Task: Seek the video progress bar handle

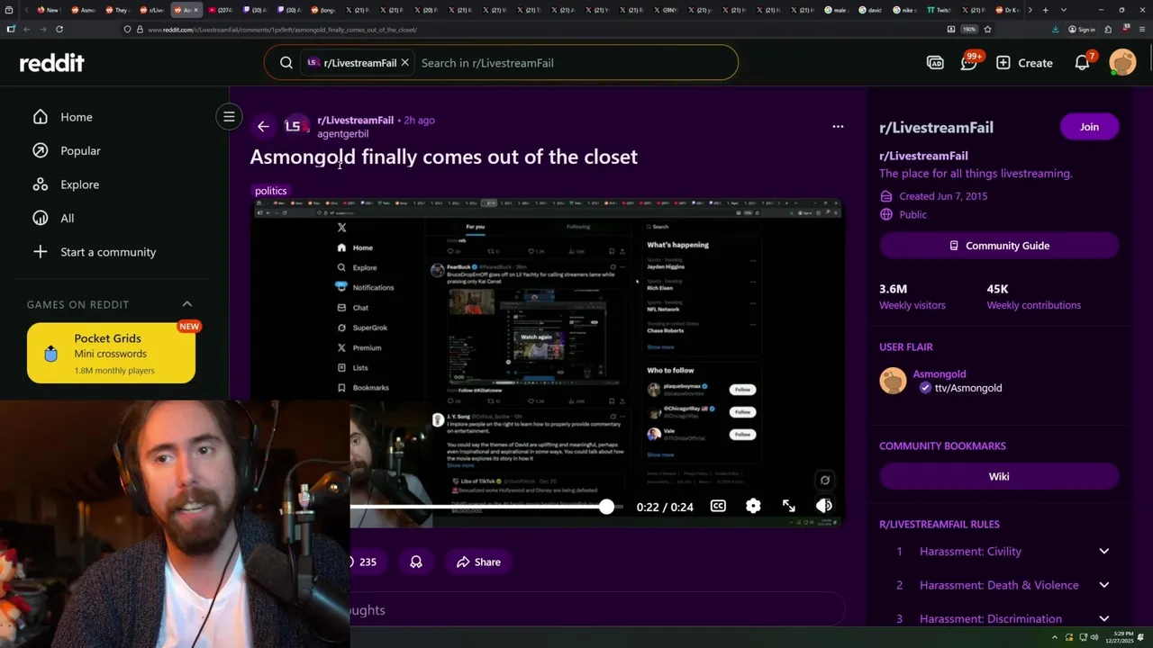Action: tap(606, 507)
